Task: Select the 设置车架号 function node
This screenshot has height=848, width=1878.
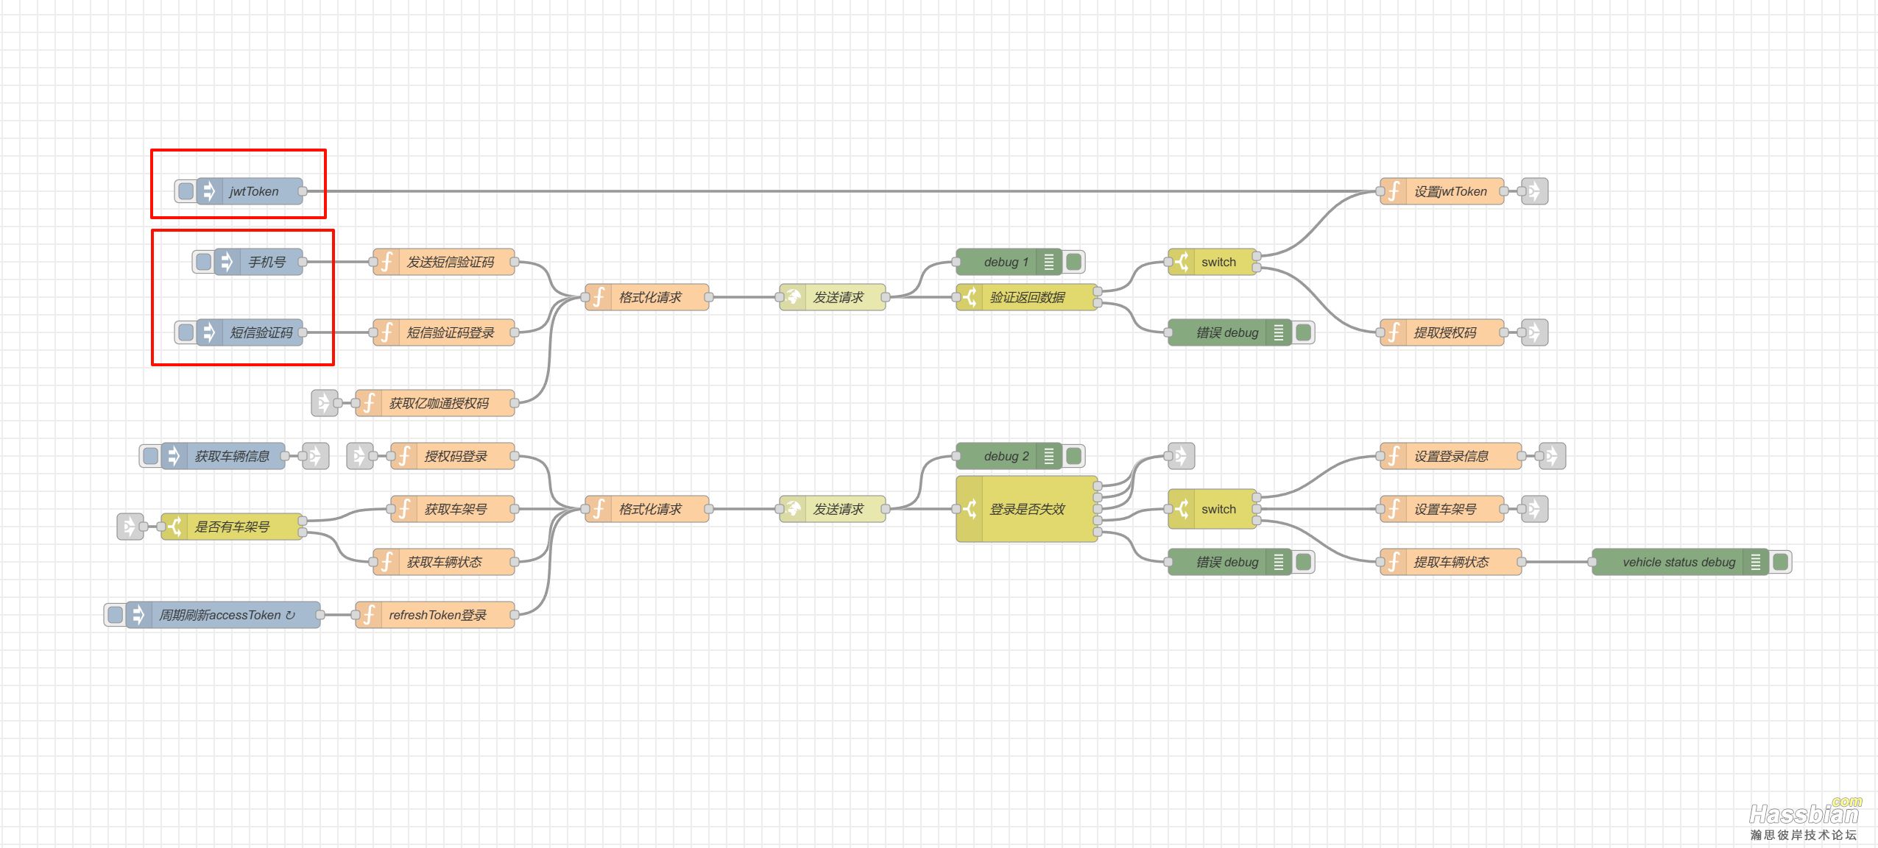Action: pyautogui.click(x=1442, y=509)
